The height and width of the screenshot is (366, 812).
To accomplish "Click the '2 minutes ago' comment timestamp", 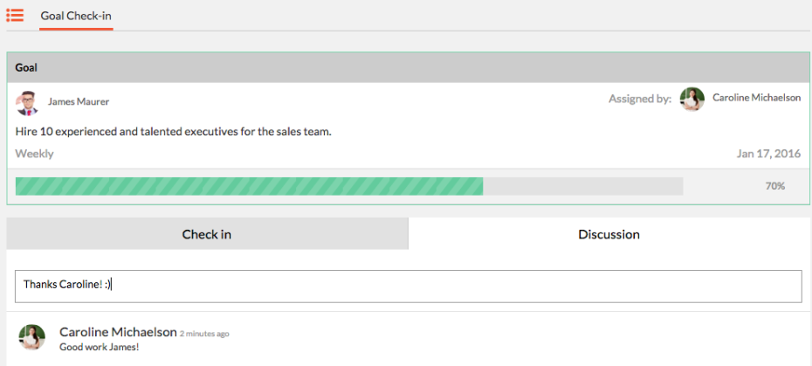I will pyautogui.click(x=204, y=334).
